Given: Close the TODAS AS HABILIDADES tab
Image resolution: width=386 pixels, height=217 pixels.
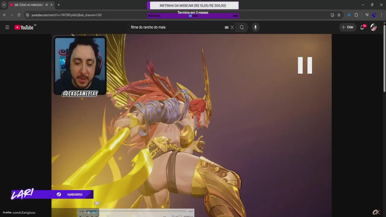Looking at the screenshot, I should (51, 5).
